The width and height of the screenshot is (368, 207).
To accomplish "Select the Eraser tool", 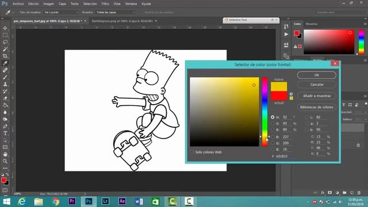I will click(5, 98).
